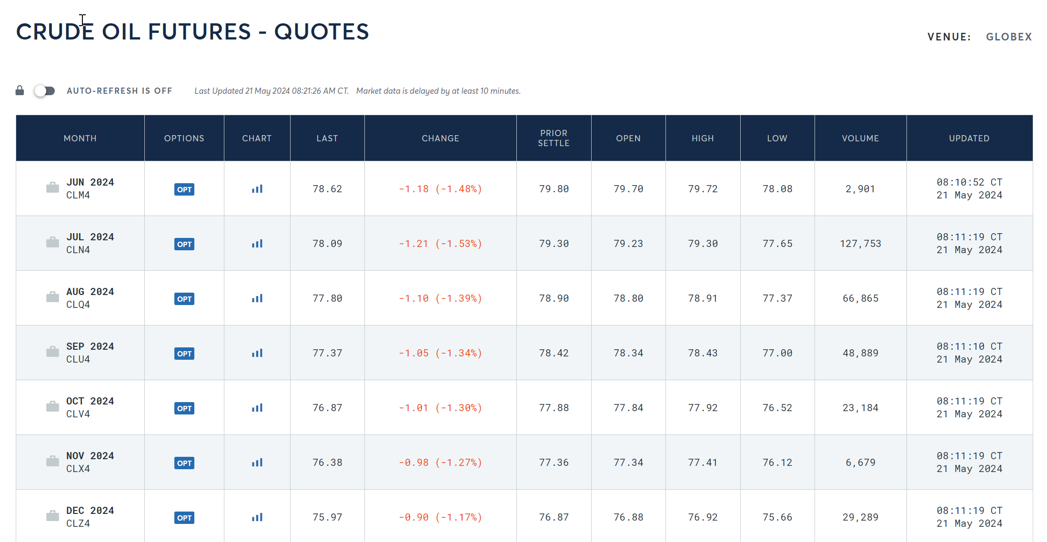Click the low value 77.00
Viewport: 1047px width, 542px height.
click(x=777, y=353)
